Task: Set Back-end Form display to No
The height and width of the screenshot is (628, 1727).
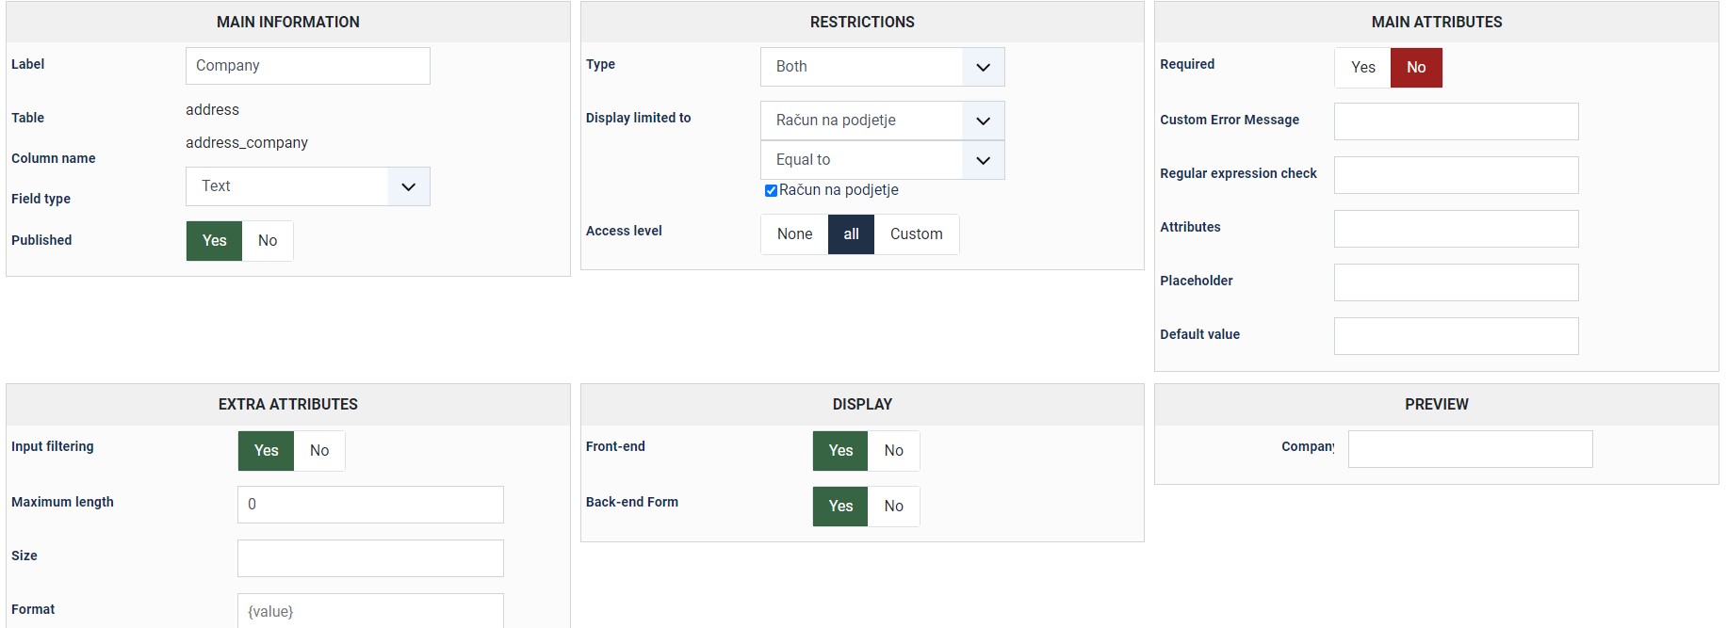Action: [893, 507]
